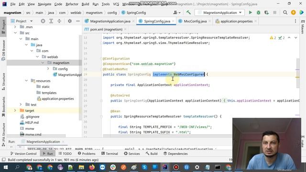Open Version Control tool window

[23, 154]
